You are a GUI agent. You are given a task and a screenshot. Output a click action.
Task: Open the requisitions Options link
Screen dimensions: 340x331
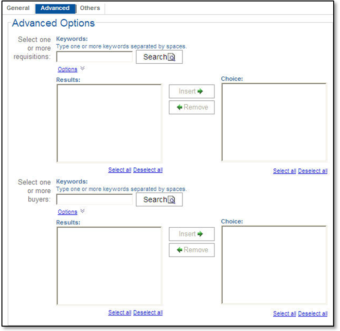point(68,69)
